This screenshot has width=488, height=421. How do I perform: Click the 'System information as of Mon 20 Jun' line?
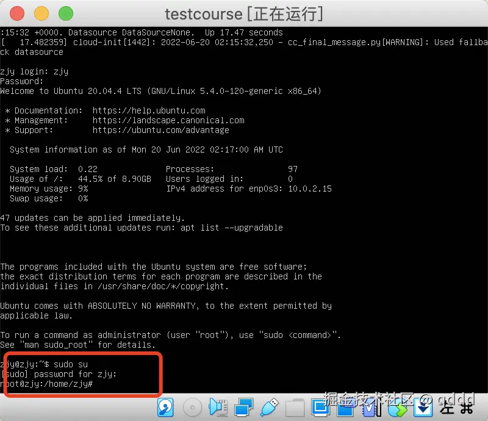pos(146,149)
